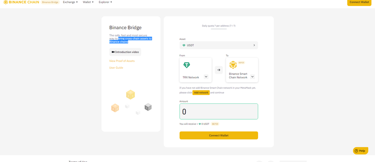Viewport: 375px width, 162px height.
Task: Click the Binance cube logo in the To card
Action: pyautogui.click(x=233, y=65)
